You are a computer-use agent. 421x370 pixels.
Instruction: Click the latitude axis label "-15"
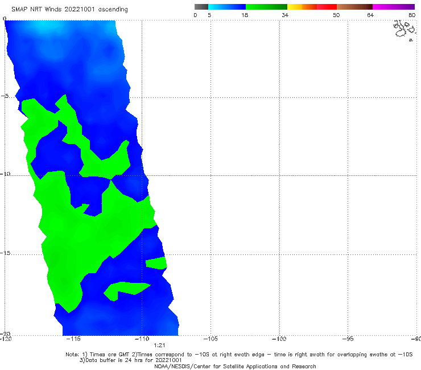tap(5, 253)
